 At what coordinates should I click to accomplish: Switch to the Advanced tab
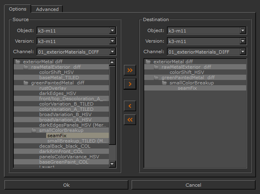point(47,9)
